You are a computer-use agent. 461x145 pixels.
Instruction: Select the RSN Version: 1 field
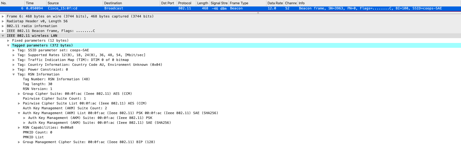37,89
